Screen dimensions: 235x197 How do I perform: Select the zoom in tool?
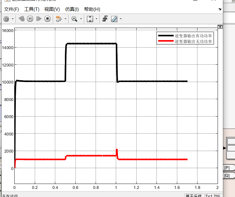point(74,19)
